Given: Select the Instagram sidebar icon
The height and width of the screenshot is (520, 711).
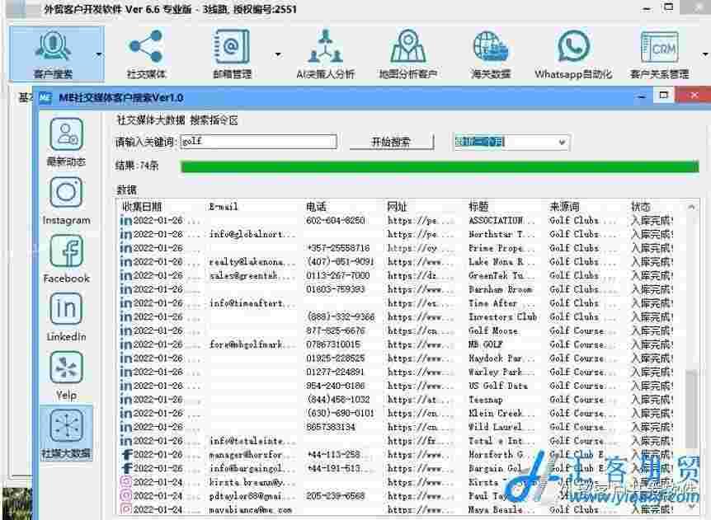Looking at the screenshot, I should tap(66, 200).
